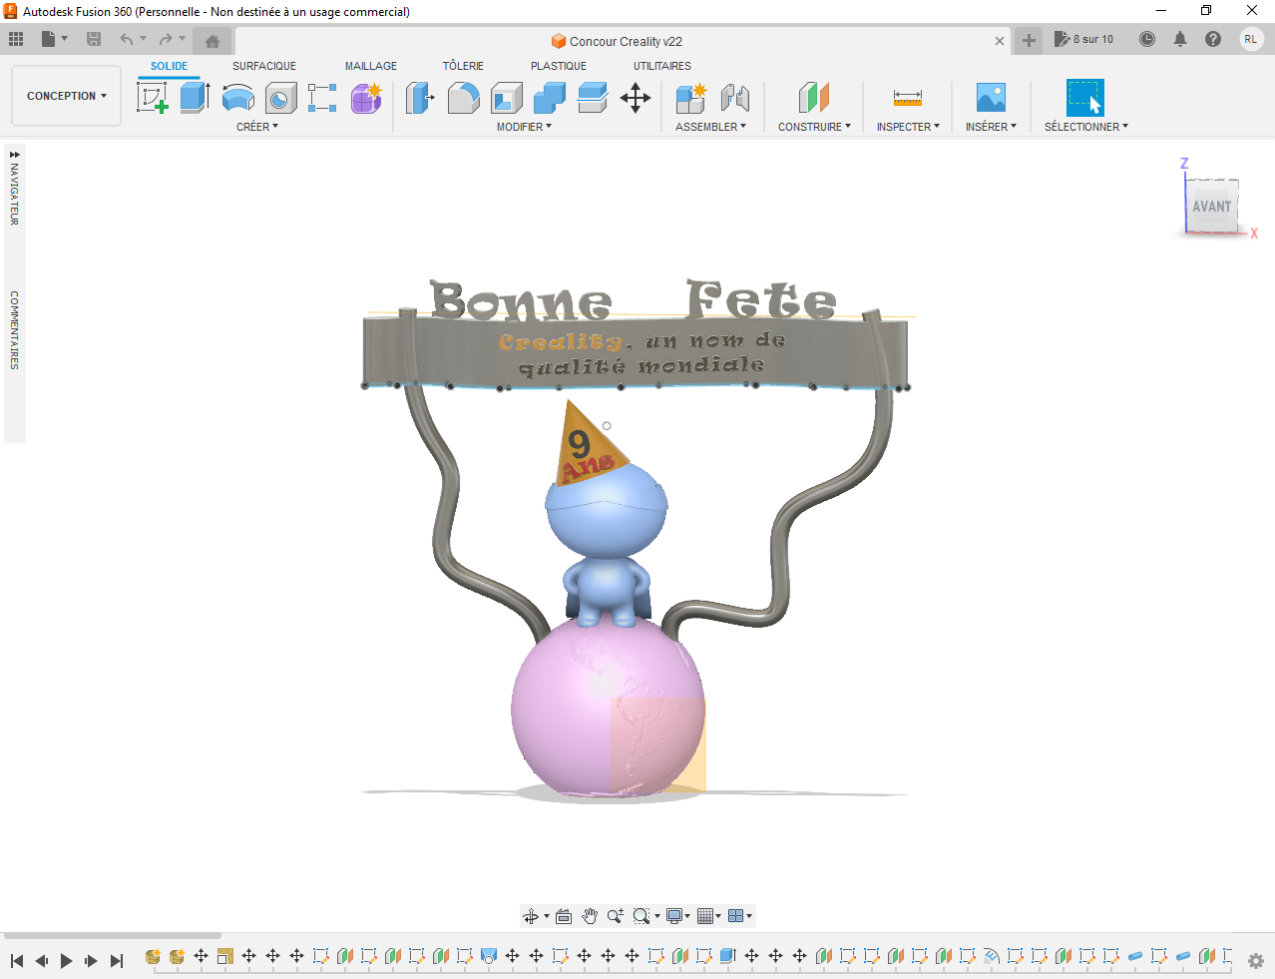
Task: Open the data panel grid icon
Action: (16, 39)
